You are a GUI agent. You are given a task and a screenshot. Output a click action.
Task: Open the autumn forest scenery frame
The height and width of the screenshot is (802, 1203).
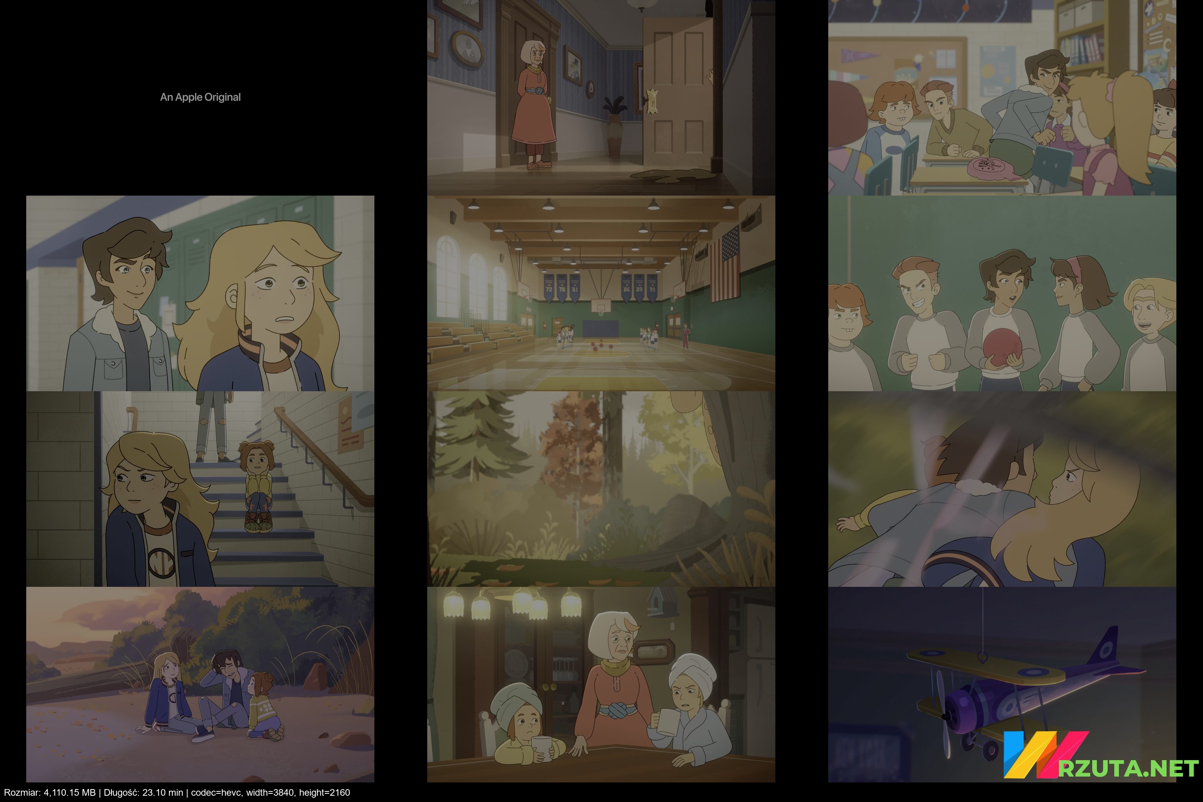601,489
